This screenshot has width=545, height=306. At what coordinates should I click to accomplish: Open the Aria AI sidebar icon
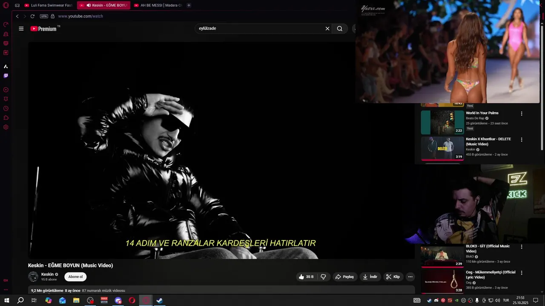click(x=6, y=67)
